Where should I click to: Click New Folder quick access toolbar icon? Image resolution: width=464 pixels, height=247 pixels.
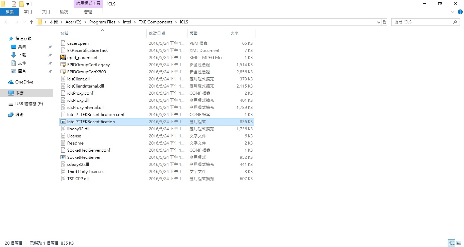[x=21, y=4]
